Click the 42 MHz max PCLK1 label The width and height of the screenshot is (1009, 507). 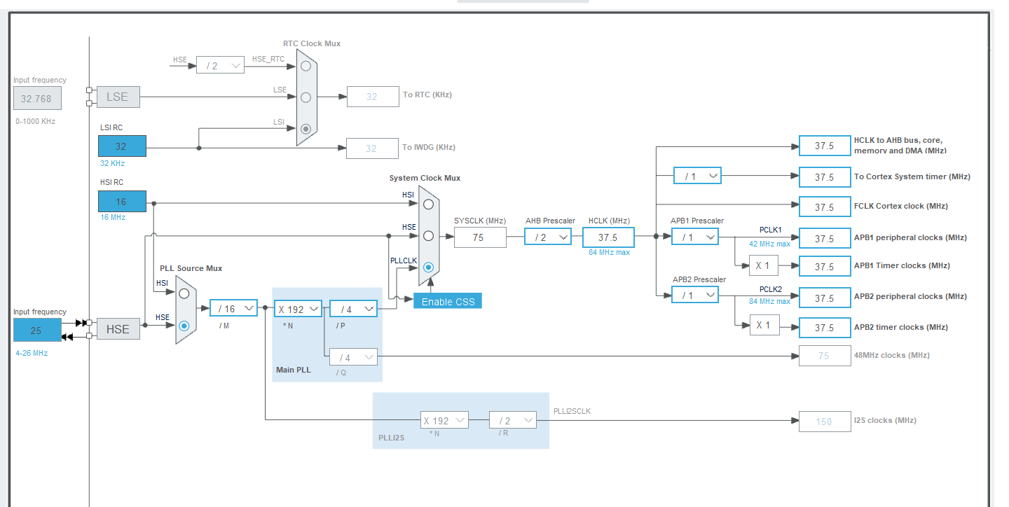(769, 244)
